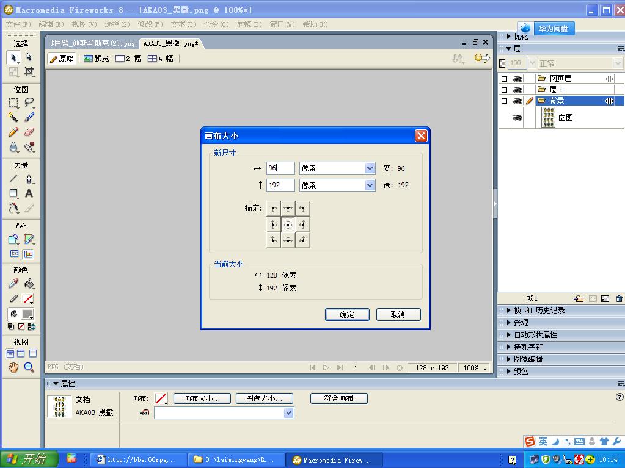The height and width of the screenshot is (468, 625).
Task: Open the height unit 像素 dropdown
Action: click(370, 185)
